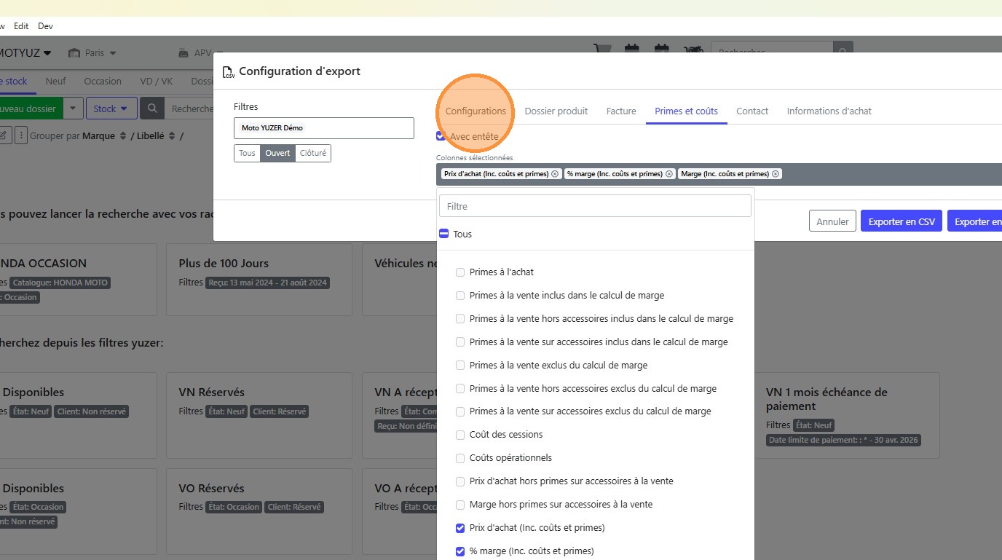Check the "Coûts opérationnels" column
Viewport: 1002px width, 560px height.
pos(460,458)
